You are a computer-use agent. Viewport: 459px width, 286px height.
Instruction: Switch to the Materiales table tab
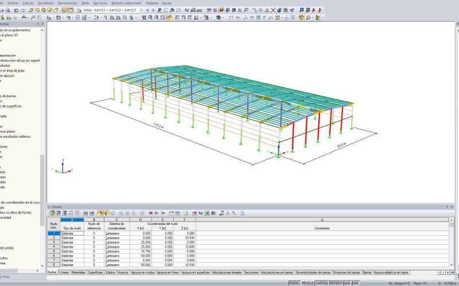tap(78, 272)
